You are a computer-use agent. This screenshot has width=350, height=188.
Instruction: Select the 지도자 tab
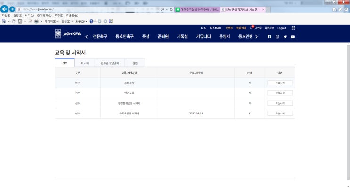[x=85, y=63]
